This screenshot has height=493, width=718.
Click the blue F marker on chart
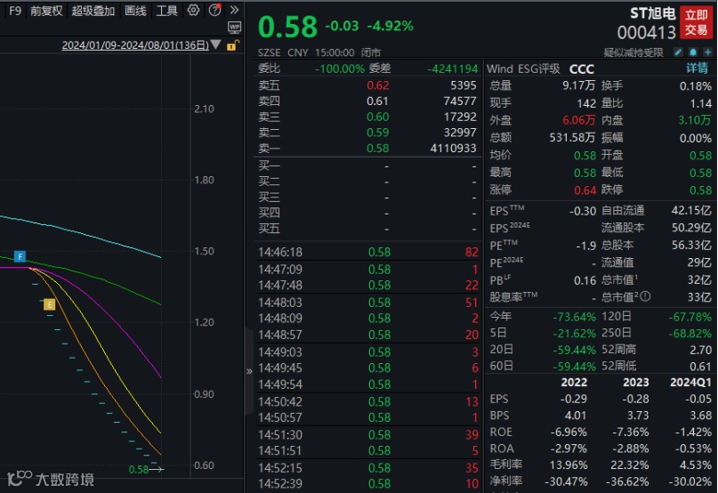coord(20,256)
